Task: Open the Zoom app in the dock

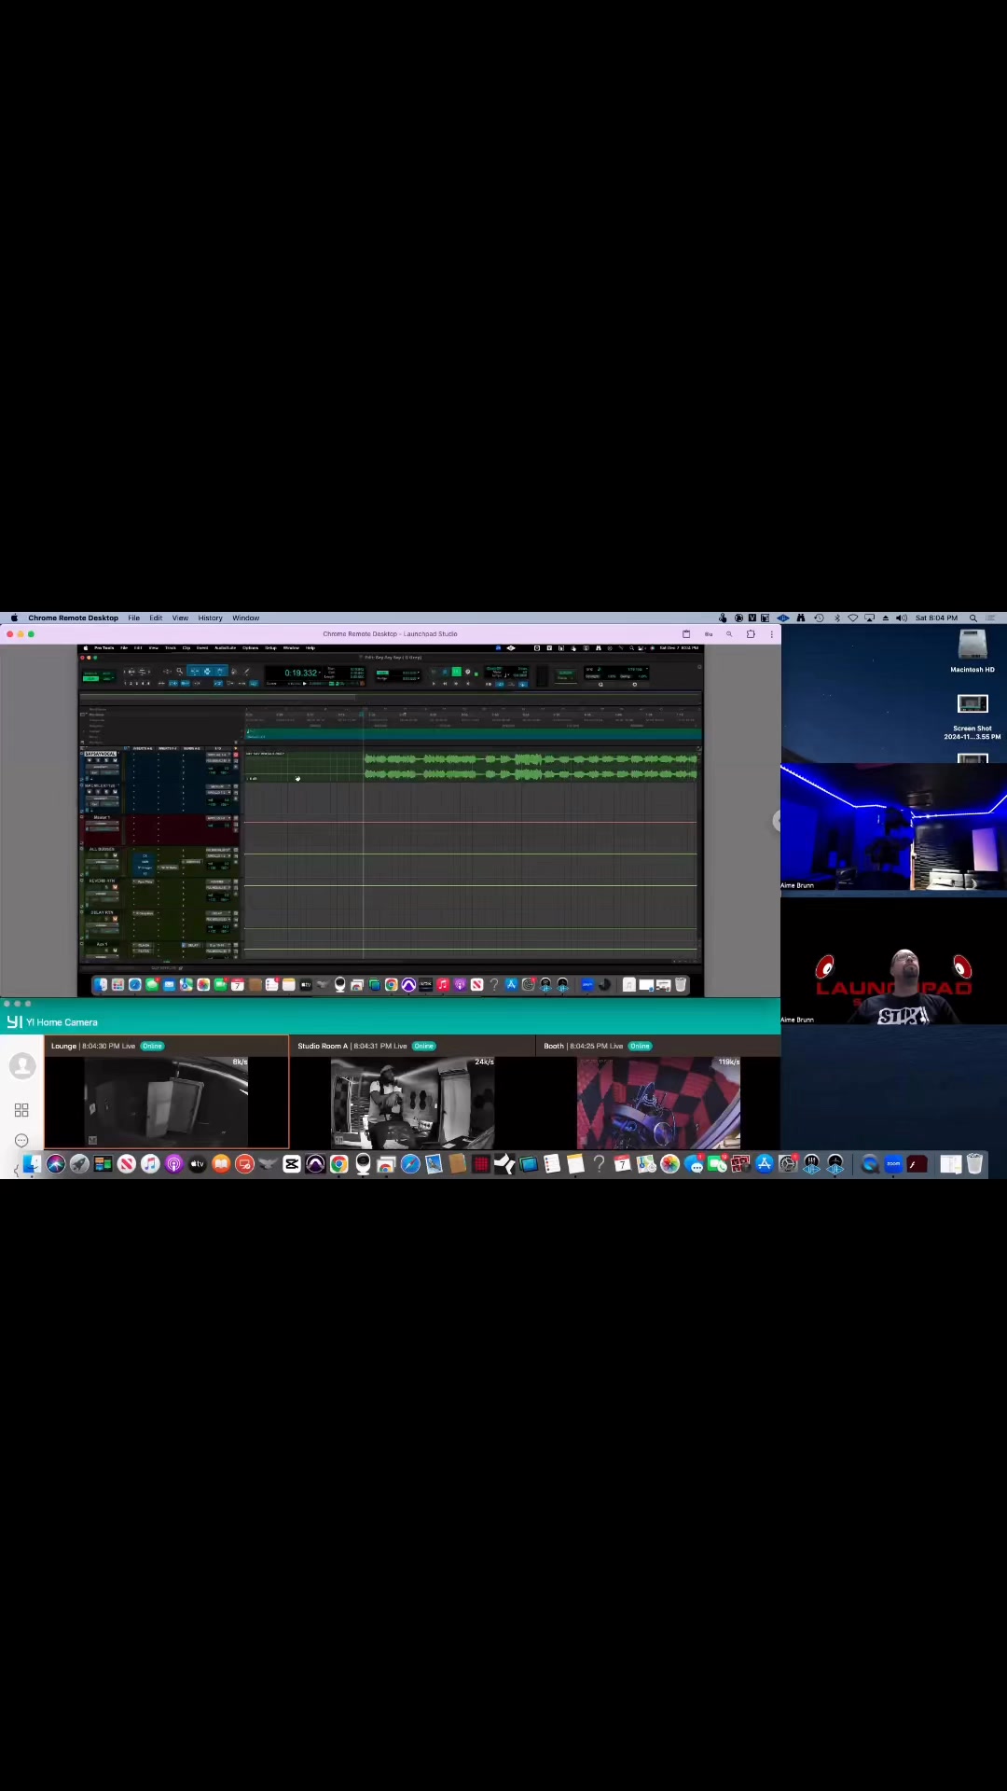Action: tap(893, 1164)
